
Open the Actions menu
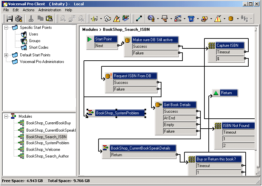pos(29,10)
